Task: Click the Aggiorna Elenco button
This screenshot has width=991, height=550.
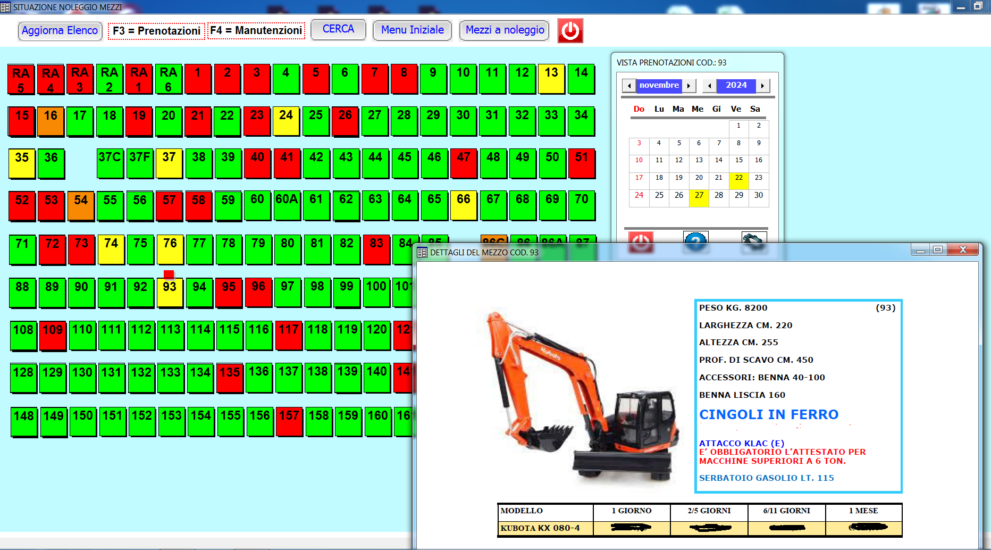Action: pos(60,31)
